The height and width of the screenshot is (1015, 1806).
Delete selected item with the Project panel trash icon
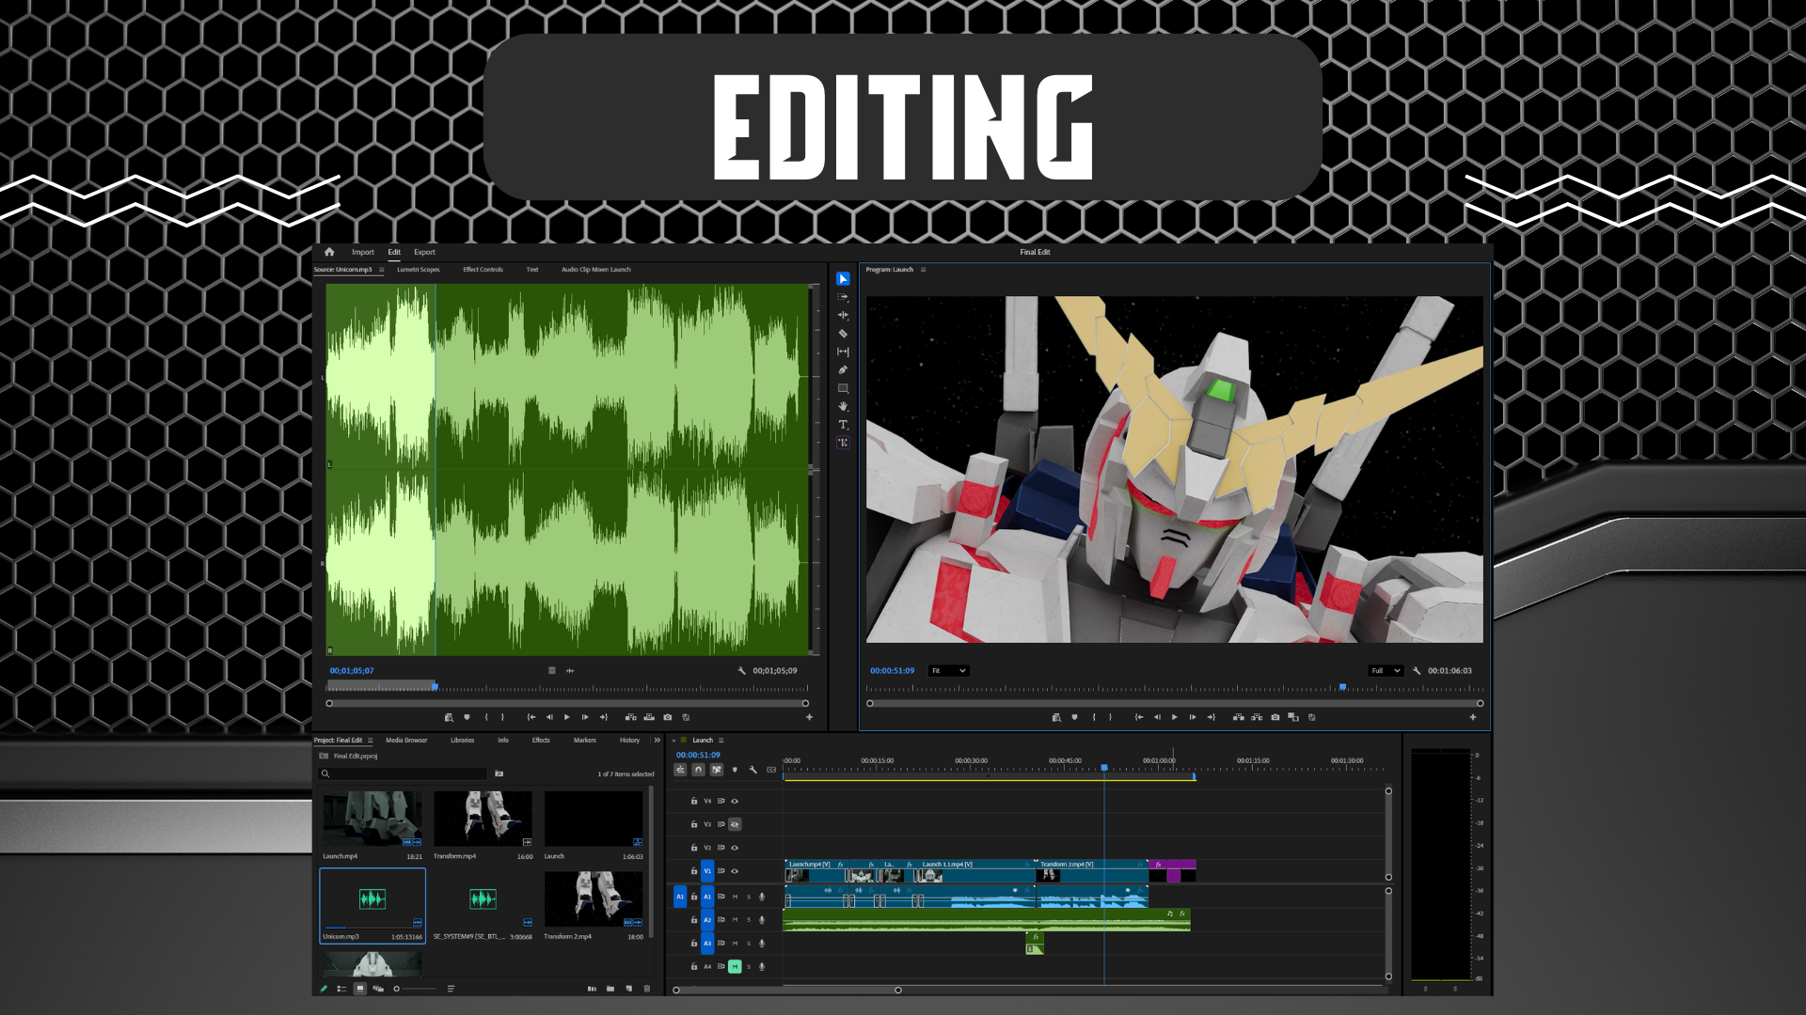click(x=647, y=989)
